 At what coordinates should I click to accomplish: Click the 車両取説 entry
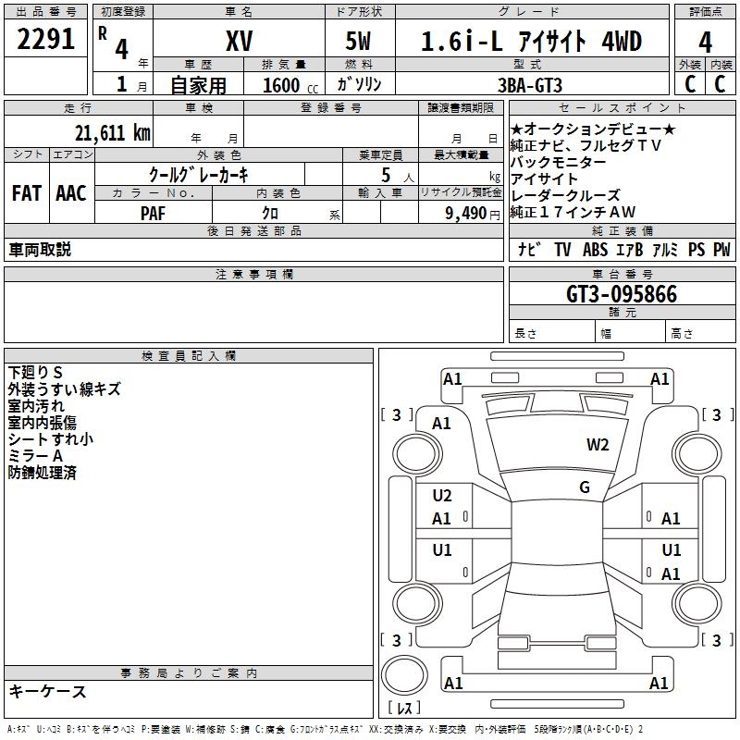click(40, 249)
